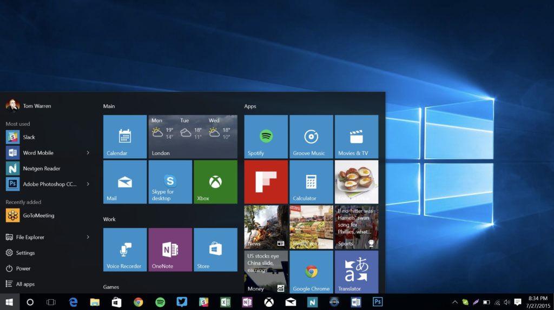Click the volume icon in system tray
Screen dimensions: 554x310
coord(507,302)
